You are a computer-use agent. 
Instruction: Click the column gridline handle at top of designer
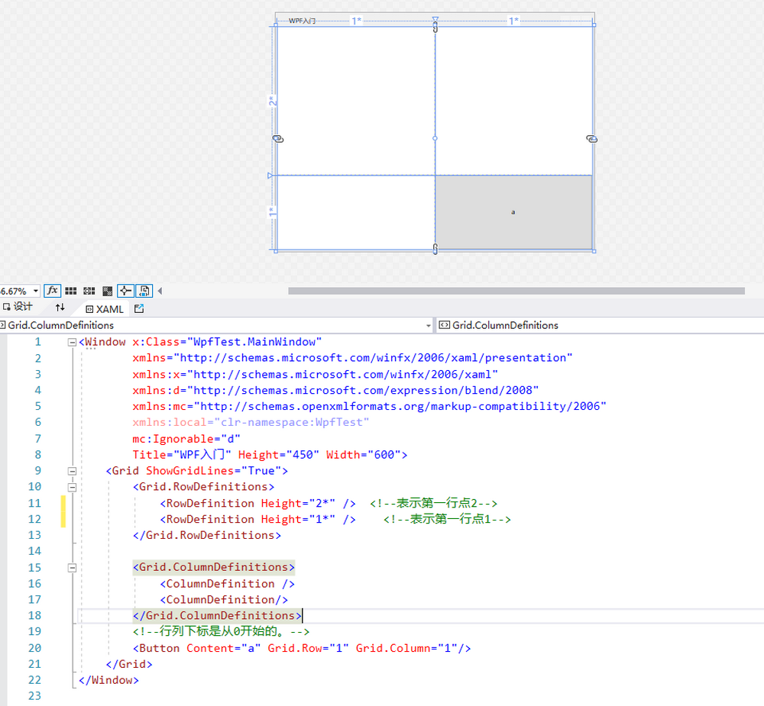[435, 20]
